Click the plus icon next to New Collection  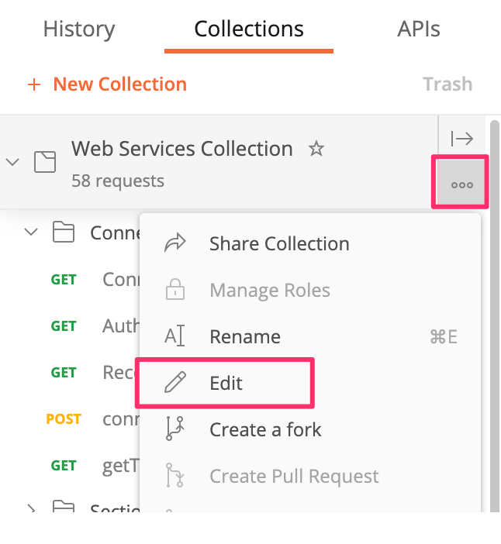tap(33, 84)
